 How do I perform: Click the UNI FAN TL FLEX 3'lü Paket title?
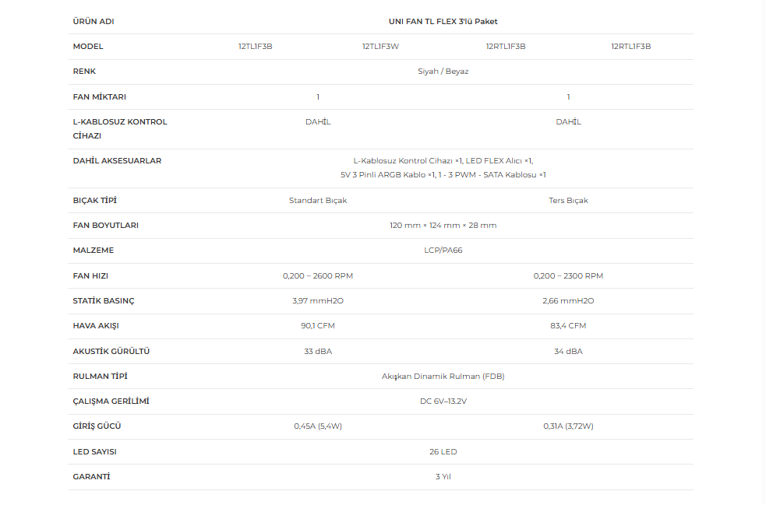443,22
